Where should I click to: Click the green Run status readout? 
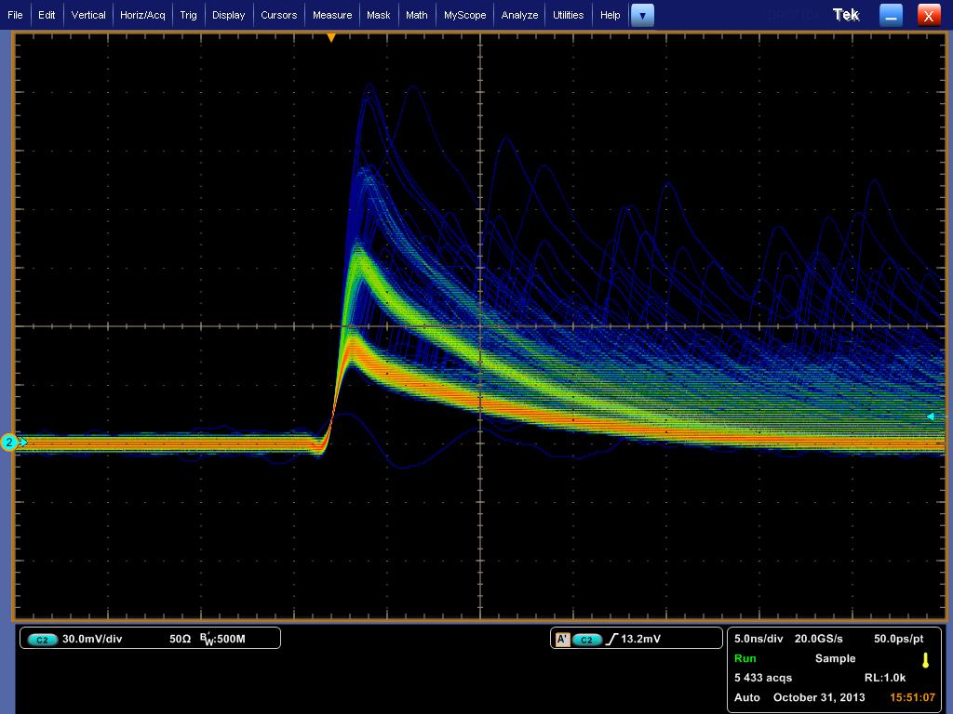point(745,658)
